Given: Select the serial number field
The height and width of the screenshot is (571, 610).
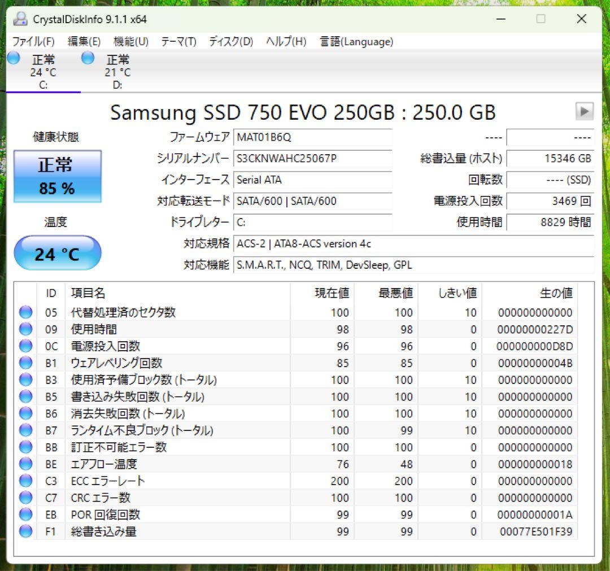Looking at the screenshot, I should (x=313, y=159).
